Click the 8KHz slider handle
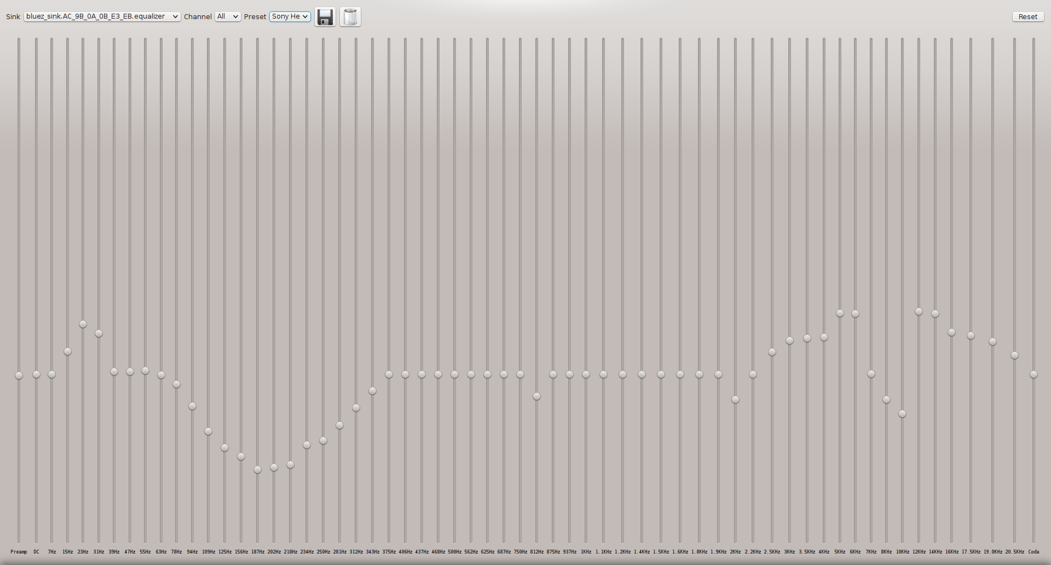The height and width of the screenshot is (565, 1051). coord(886,399)
